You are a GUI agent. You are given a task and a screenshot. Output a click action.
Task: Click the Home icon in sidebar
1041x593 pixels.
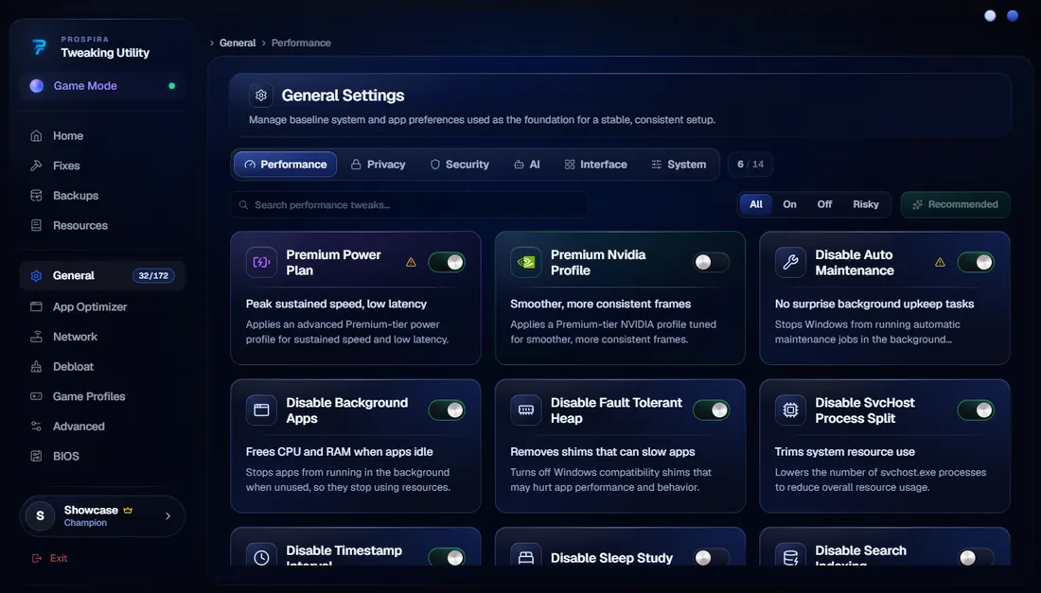click(37, 135)
